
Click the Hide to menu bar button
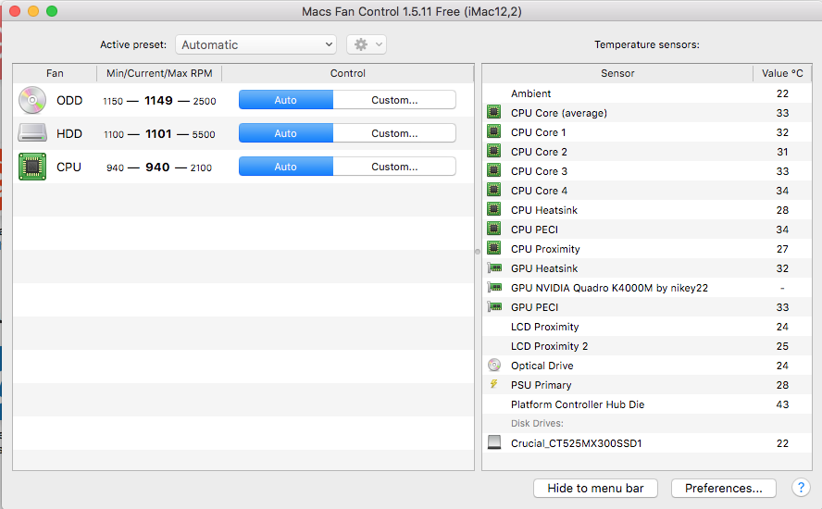(x=595, y=488)
